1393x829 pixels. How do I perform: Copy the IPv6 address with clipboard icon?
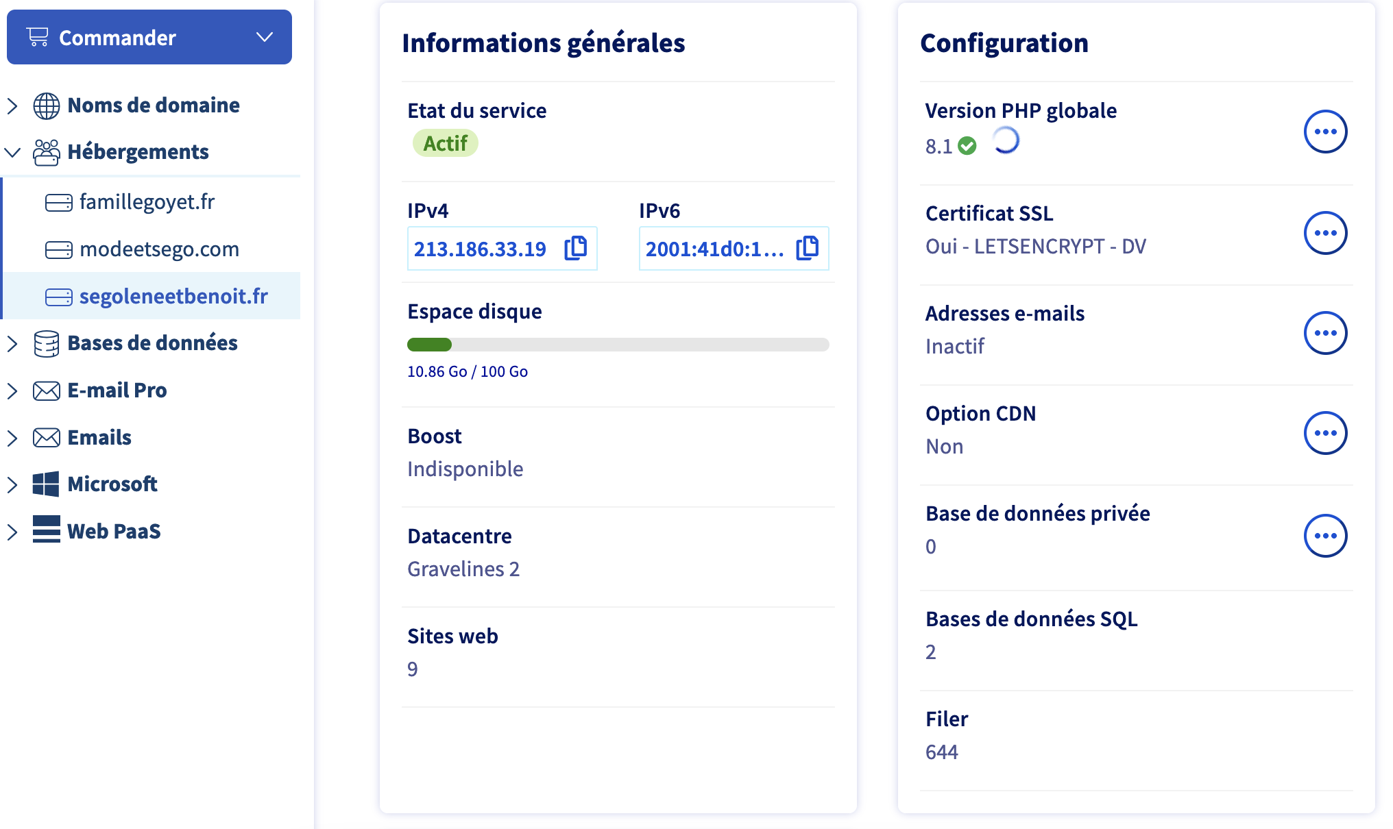click(808, 248)
